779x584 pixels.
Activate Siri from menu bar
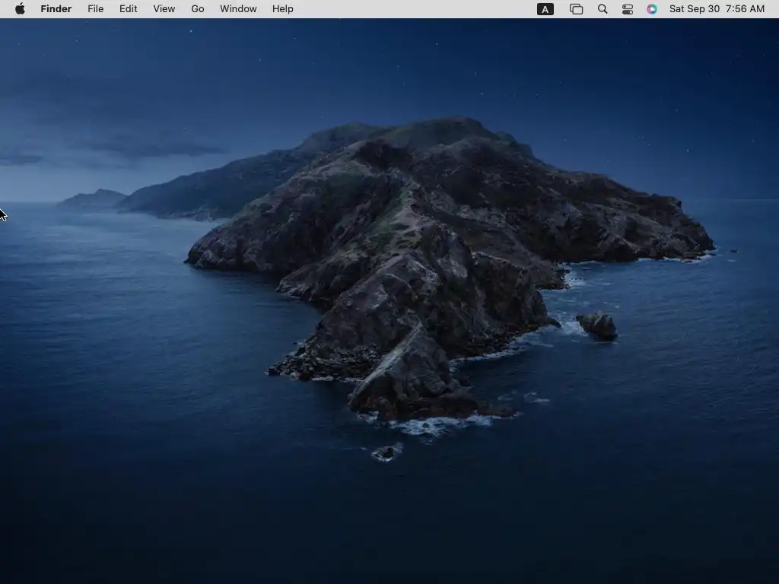(x=652, y=9)
